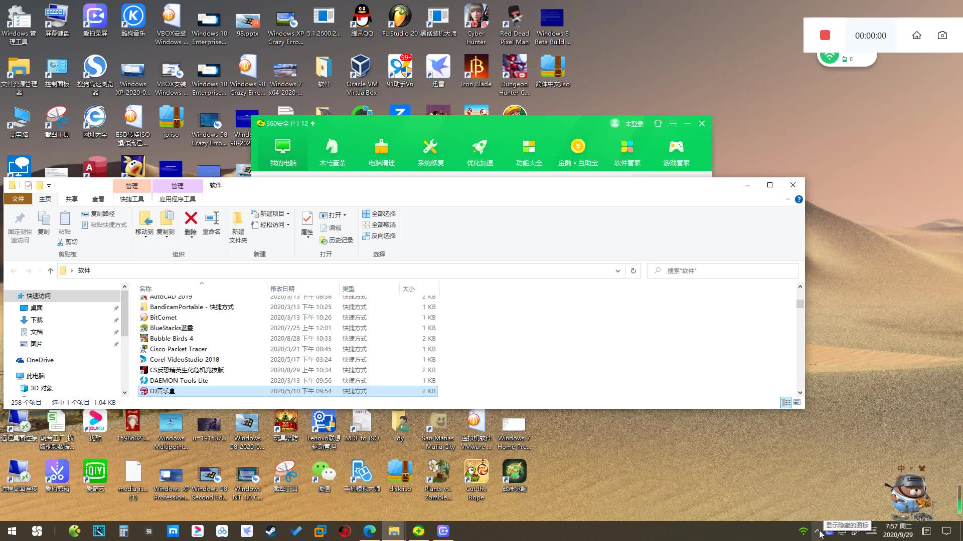This screenshot has height=541, width=963.
Task: Click the Cut scissors option
Action: point(68,242)
